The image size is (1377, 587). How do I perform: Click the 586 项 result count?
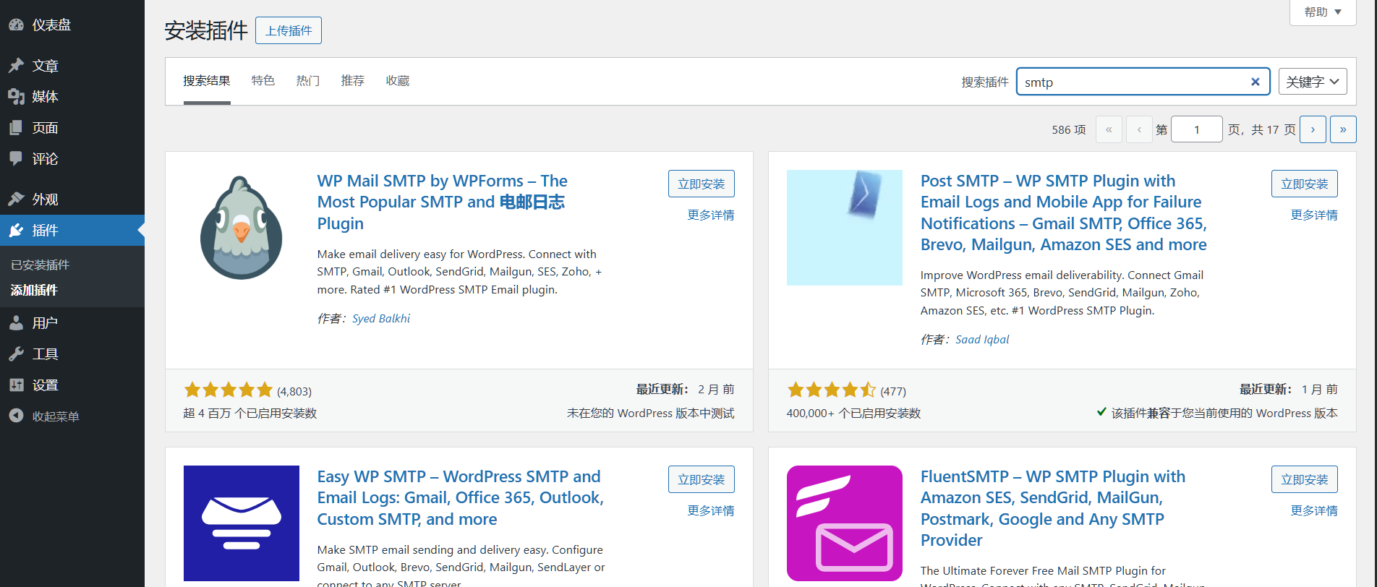[x=1069, y=129]
